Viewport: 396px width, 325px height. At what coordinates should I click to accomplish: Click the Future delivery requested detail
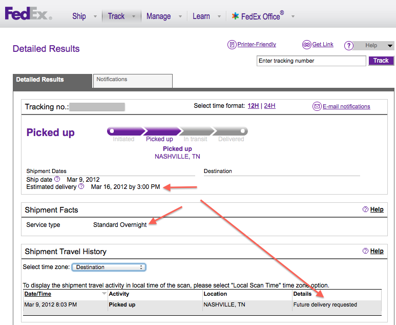tap(325, 304)
